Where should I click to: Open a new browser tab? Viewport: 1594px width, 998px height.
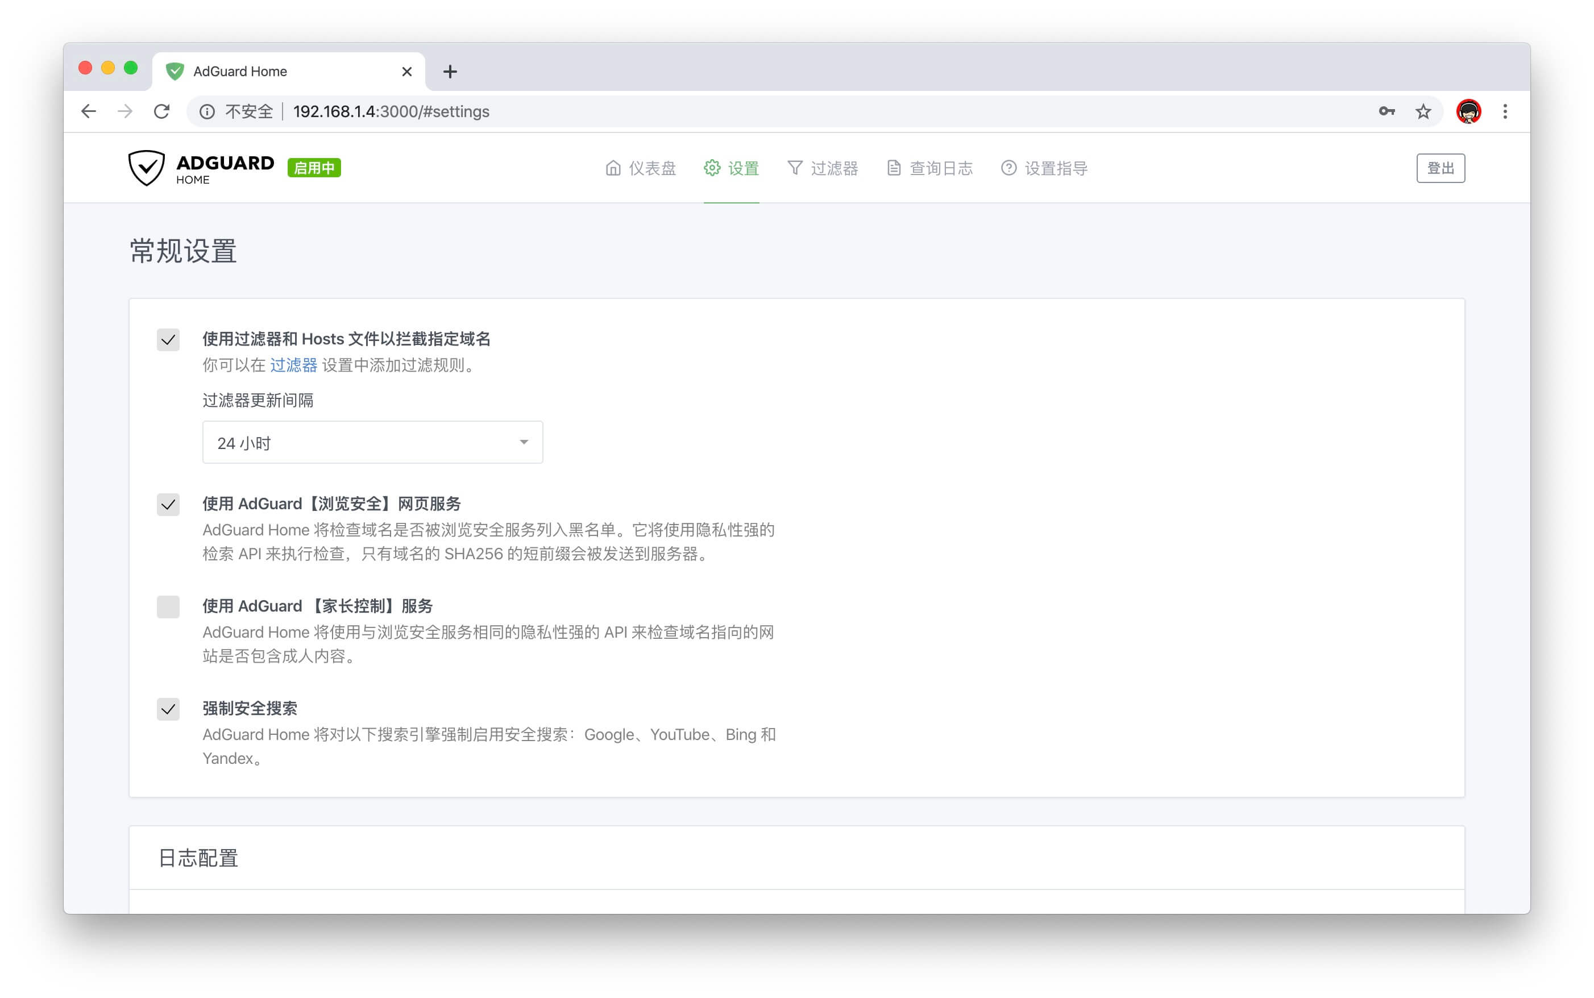tap(450, 71)
